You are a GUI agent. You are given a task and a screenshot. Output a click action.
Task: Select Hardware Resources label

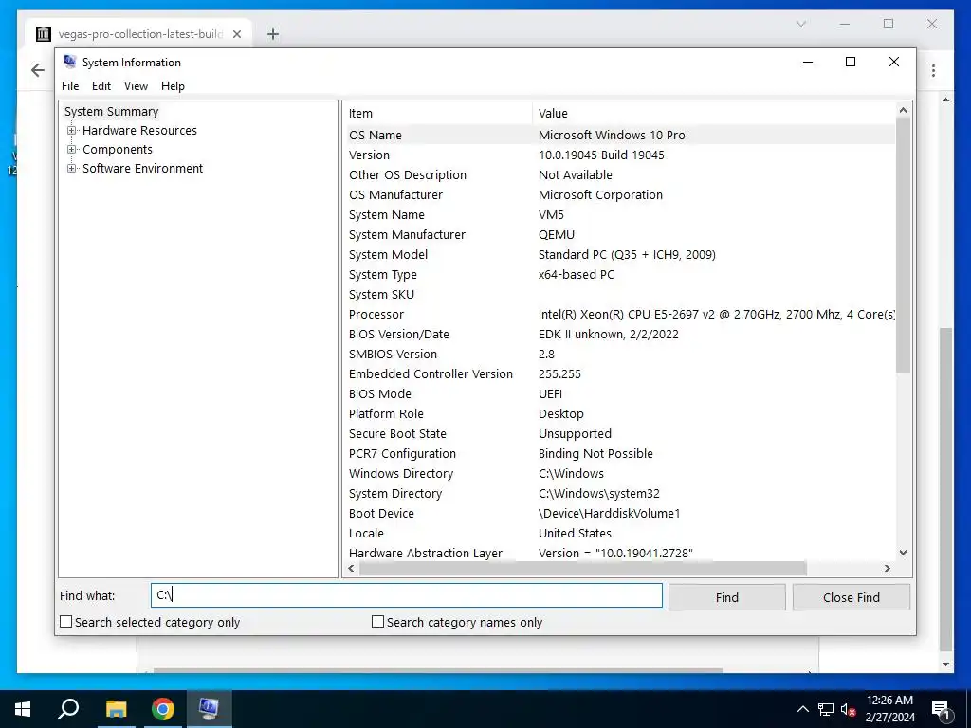click(x=139, y=131)
